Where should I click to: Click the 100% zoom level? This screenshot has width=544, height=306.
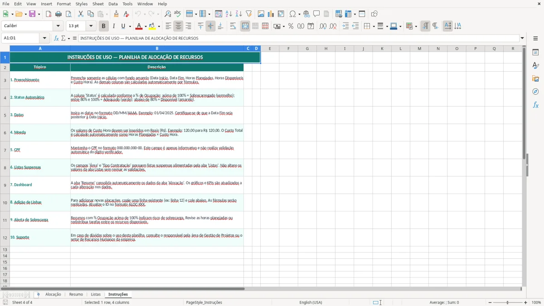pyautogui.click(x=536, y=302)
